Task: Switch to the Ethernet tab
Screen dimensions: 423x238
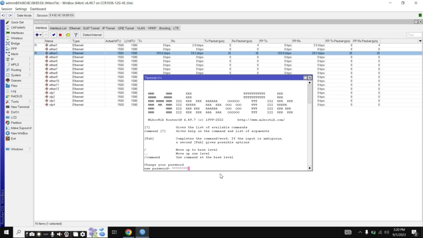Action: pyautogui.click(x=75, y=28)
